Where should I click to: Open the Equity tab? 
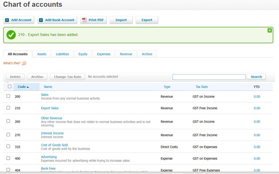[83, 54]
